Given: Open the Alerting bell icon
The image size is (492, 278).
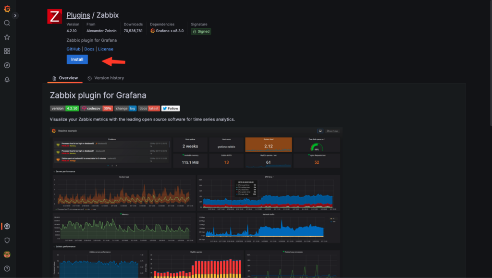Looking at the screenshot, I should 7,79.
